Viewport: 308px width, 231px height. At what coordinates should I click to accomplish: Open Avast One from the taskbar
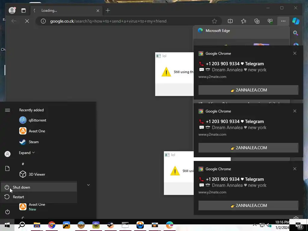(x=140, y=225)
